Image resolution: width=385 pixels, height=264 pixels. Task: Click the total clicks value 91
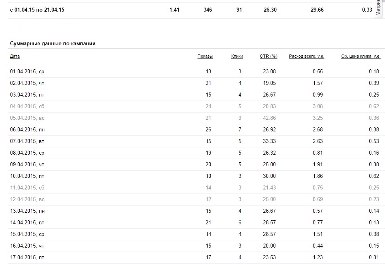click(x=239, y=10)
